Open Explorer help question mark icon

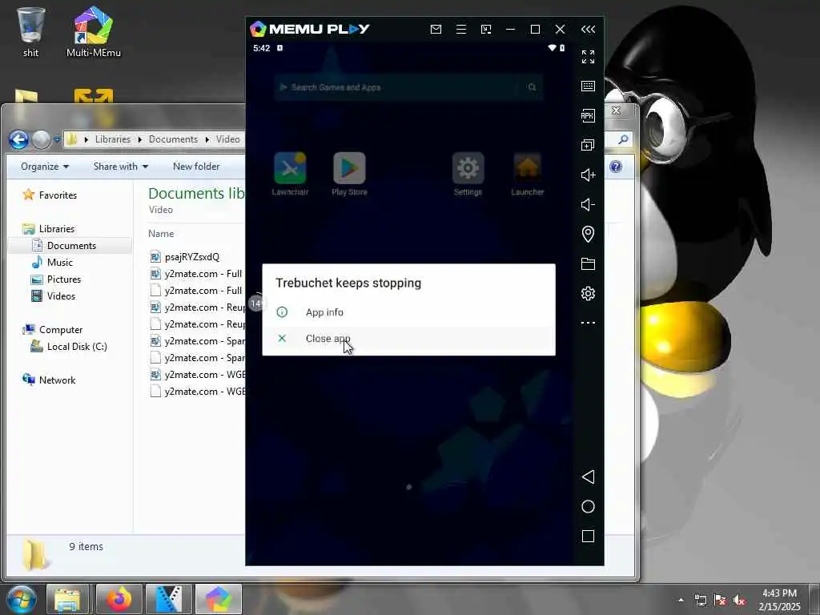pos(616,167)
